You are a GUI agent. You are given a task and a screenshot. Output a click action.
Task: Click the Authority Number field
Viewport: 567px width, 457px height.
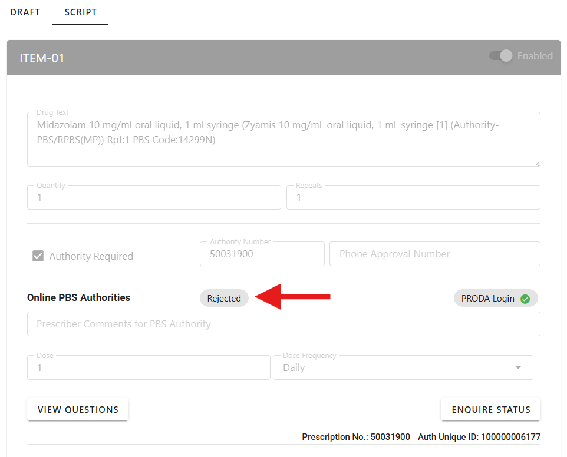point(262,254)
